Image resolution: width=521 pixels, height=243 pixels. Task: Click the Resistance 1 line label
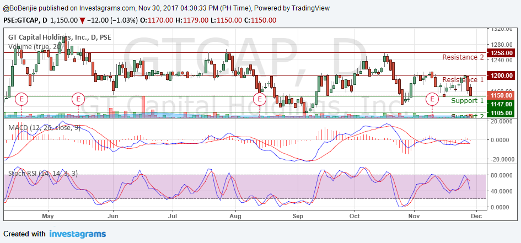point(463,80)
